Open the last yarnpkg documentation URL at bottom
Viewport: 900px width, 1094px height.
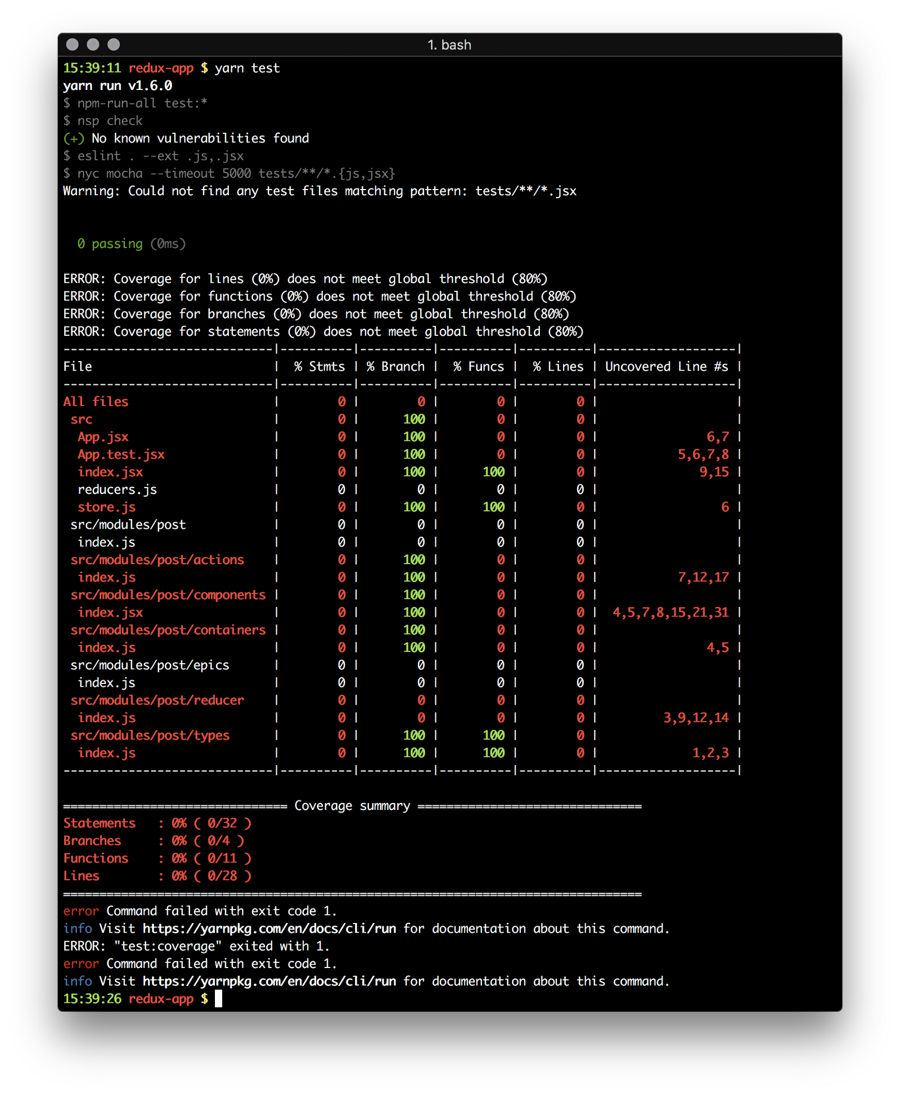point(269,982)
